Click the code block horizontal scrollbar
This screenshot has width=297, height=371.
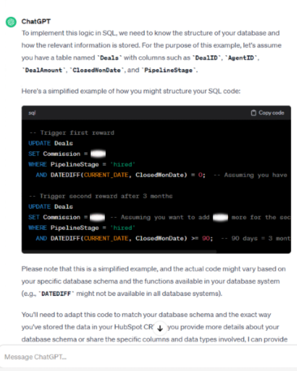coord(120,251)
